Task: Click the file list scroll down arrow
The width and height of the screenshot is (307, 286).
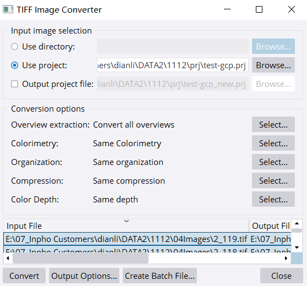Action: [x=297, y=248]
